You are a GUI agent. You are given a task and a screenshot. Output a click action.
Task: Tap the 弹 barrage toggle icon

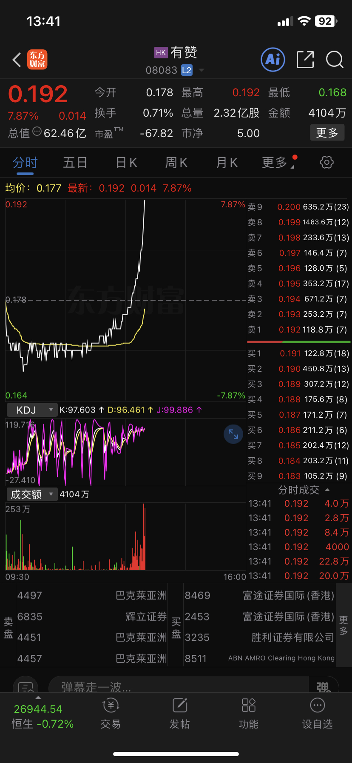pyautogui.click(x=324, y=686)
